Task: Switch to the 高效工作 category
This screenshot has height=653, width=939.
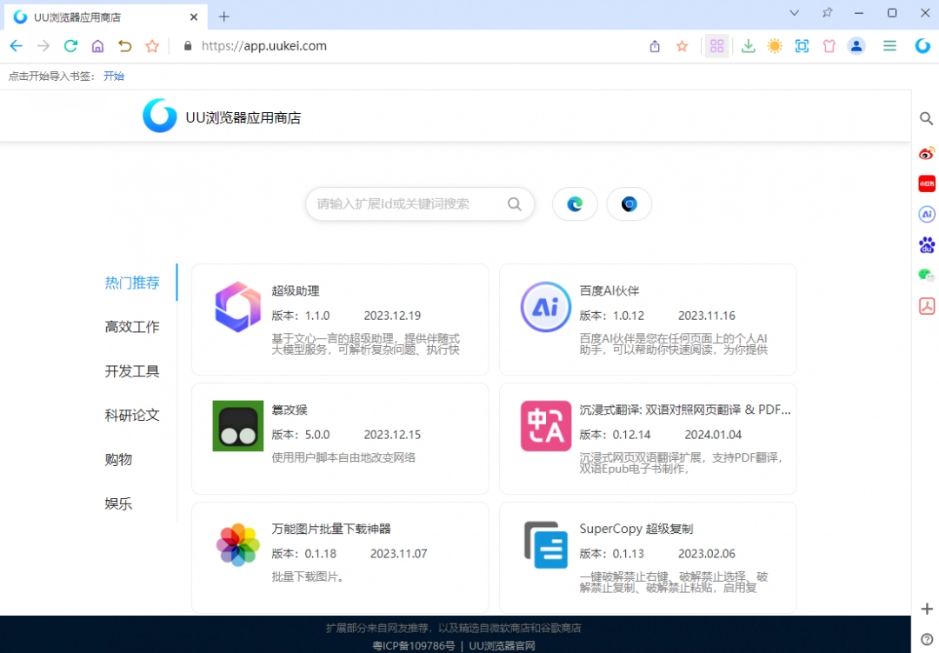Action: point(131,327)
